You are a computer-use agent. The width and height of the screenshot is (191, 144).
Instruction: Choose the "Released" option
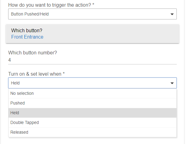[x=19, y=132]
